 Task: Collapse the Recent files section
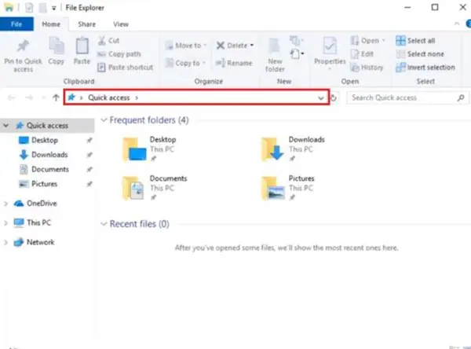tap(104, 224)
